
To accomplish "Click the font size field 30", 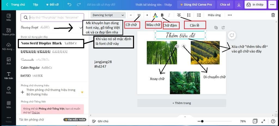I will (139, 15).
